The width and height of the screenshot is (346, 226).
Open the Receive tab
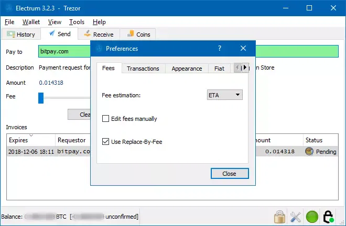tap(99, 35)
